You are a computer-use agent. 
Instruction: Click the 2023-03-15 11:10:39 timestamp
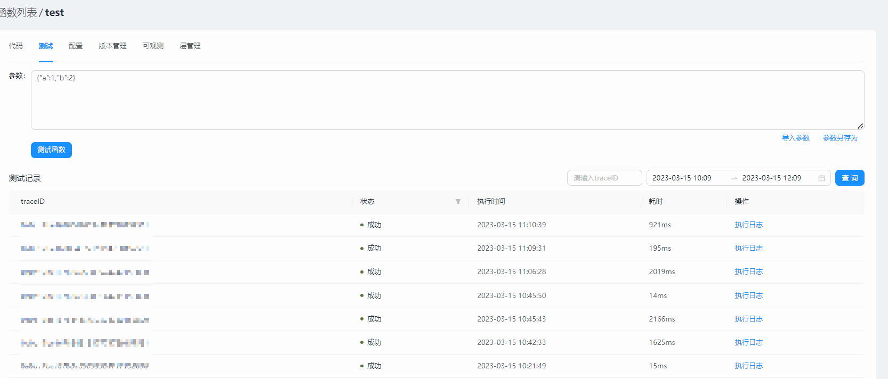511,225
